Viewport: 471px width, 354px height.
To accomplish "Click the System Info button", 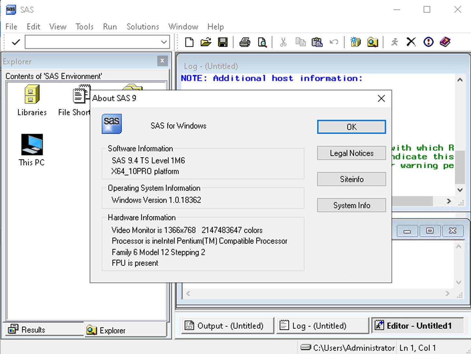I will click(x=351, y=205).
